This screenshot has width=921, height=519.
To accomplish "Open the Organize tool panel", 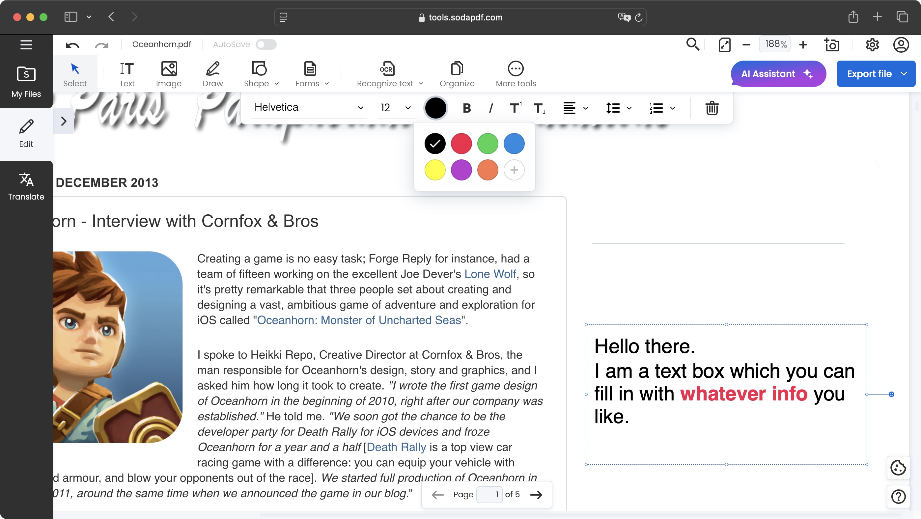I will pos(457,73).
